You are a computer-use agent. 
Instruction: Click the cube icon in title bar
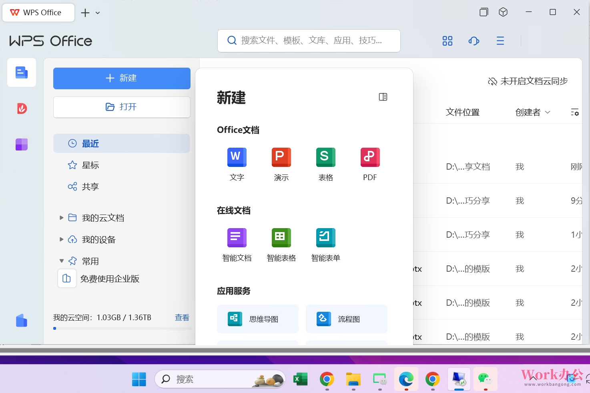503,12
